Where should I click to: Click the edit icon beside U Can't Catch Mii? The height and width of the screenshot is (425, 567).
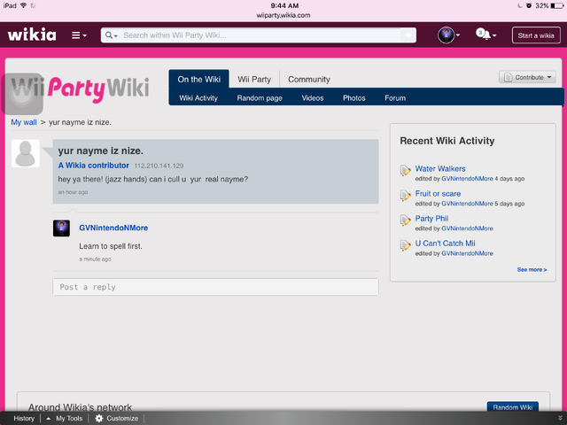coord(406,245)
